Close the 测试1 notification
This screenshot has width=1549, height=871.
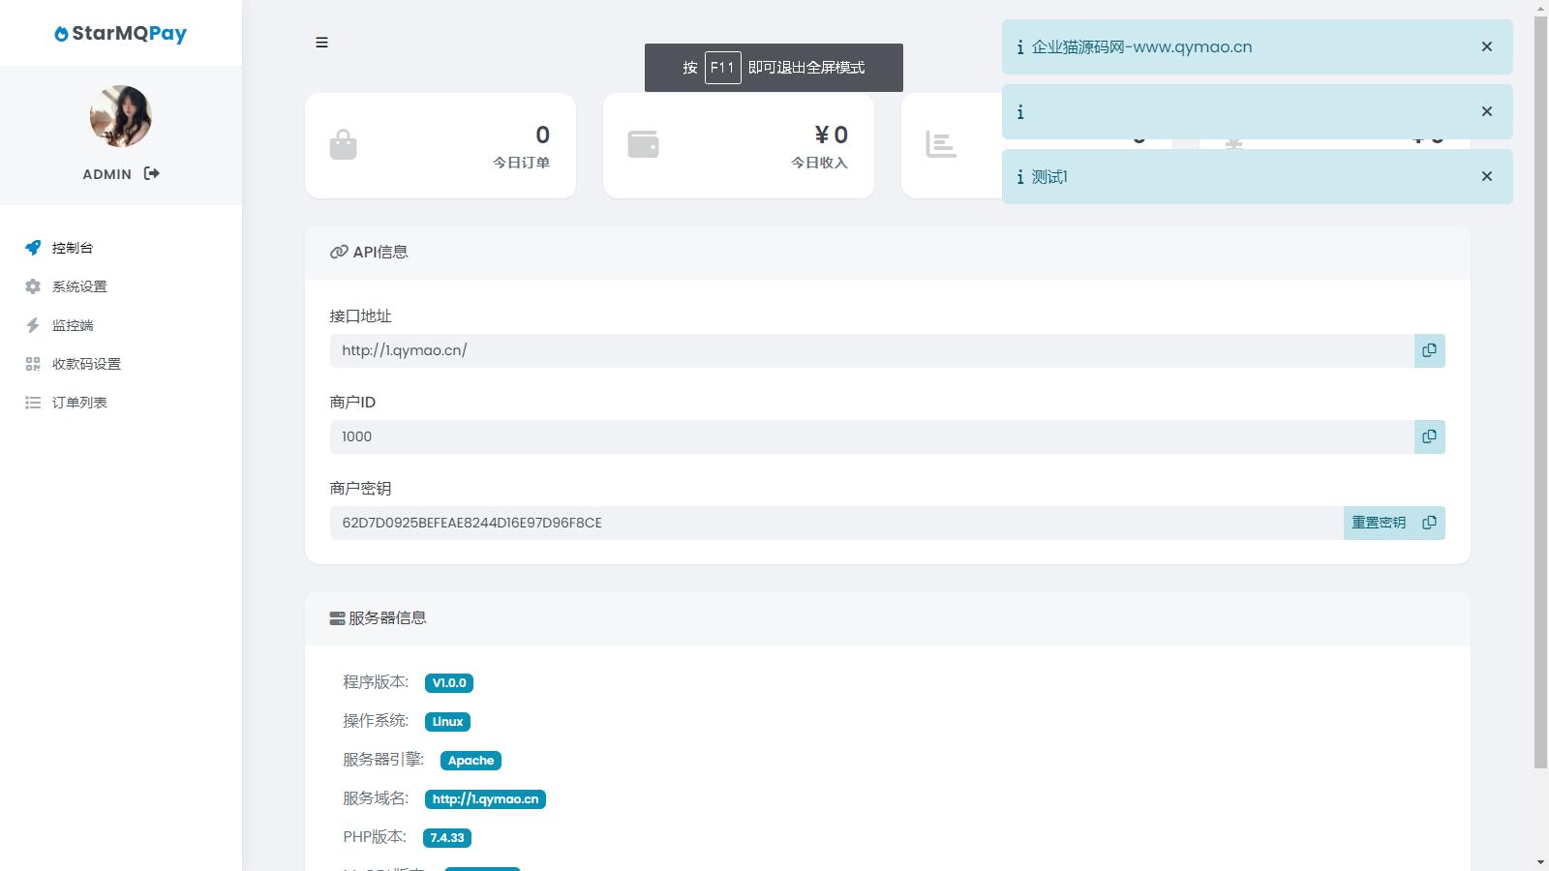click(x=1486, y=176)
